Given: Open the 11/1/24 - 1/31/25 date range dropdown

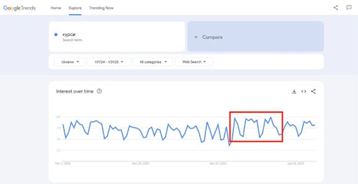Looking at the screenshot, I should 109,62.
